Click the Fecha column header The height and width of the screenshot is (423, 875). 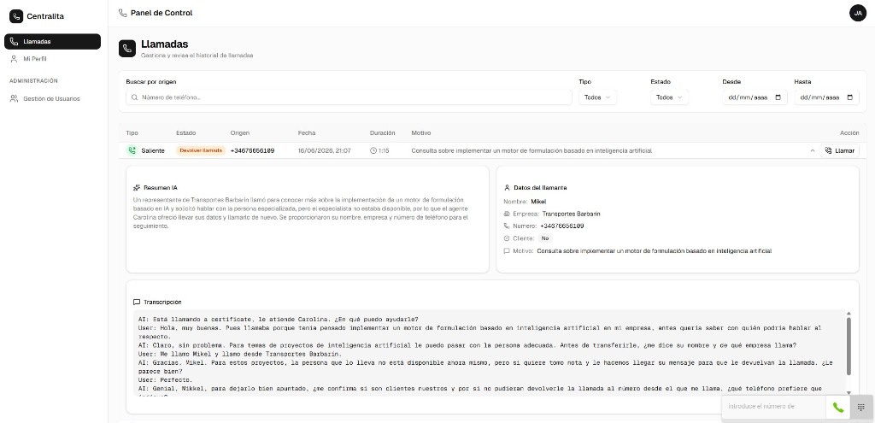click(x=307, y=132)
